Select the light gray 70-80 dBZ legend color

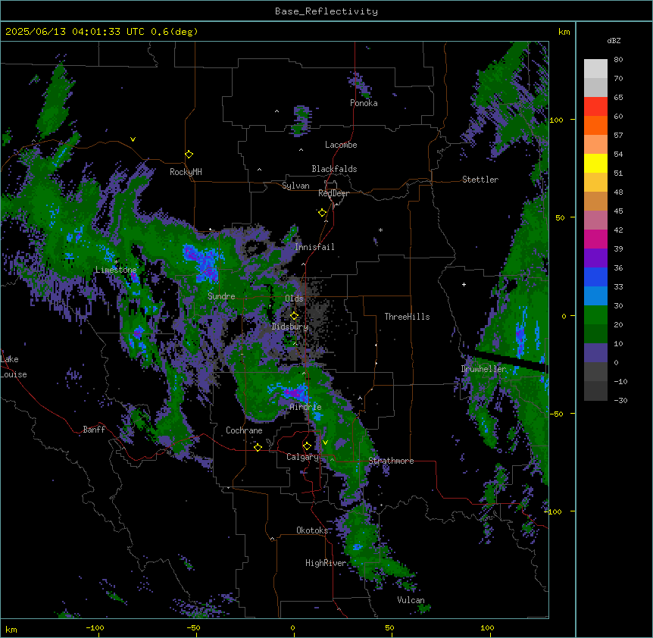(595, 69)
